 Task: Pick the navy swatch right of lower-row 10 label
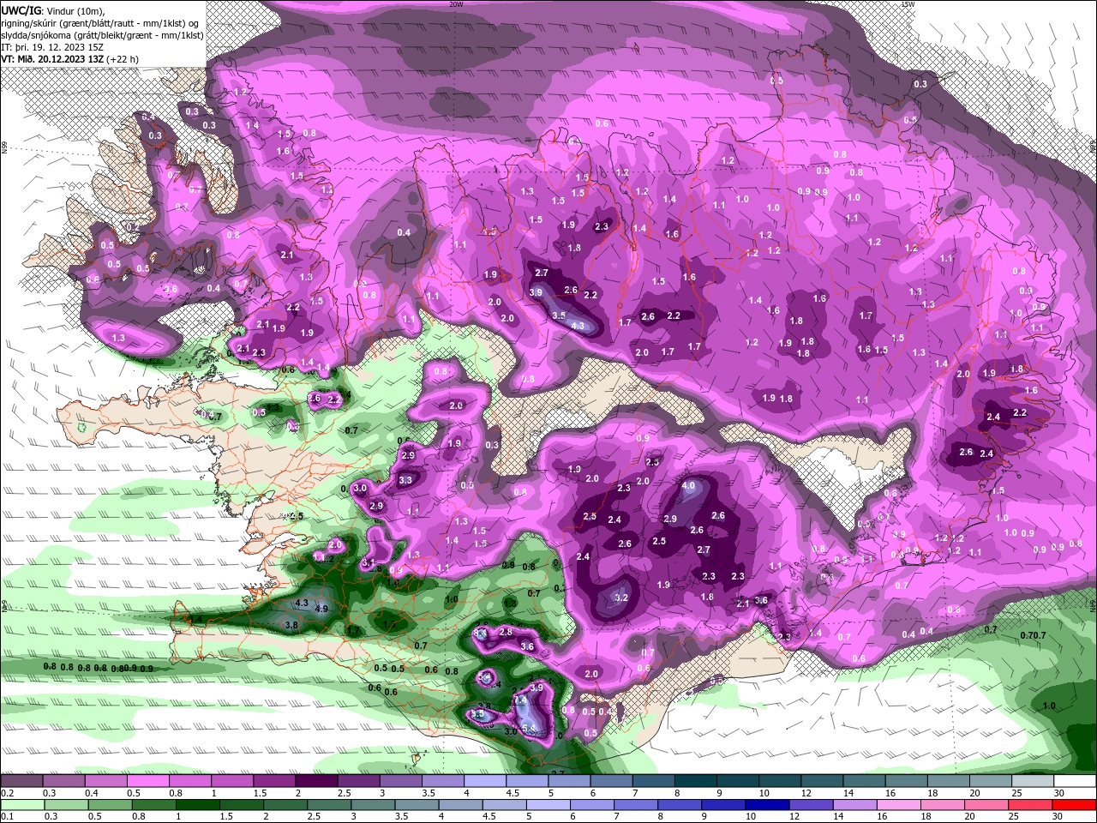[x=765, y=805]
